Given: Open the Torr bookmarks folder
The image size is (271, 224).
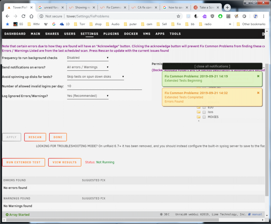Looking at the screenshot, I should tap(80, 24).
